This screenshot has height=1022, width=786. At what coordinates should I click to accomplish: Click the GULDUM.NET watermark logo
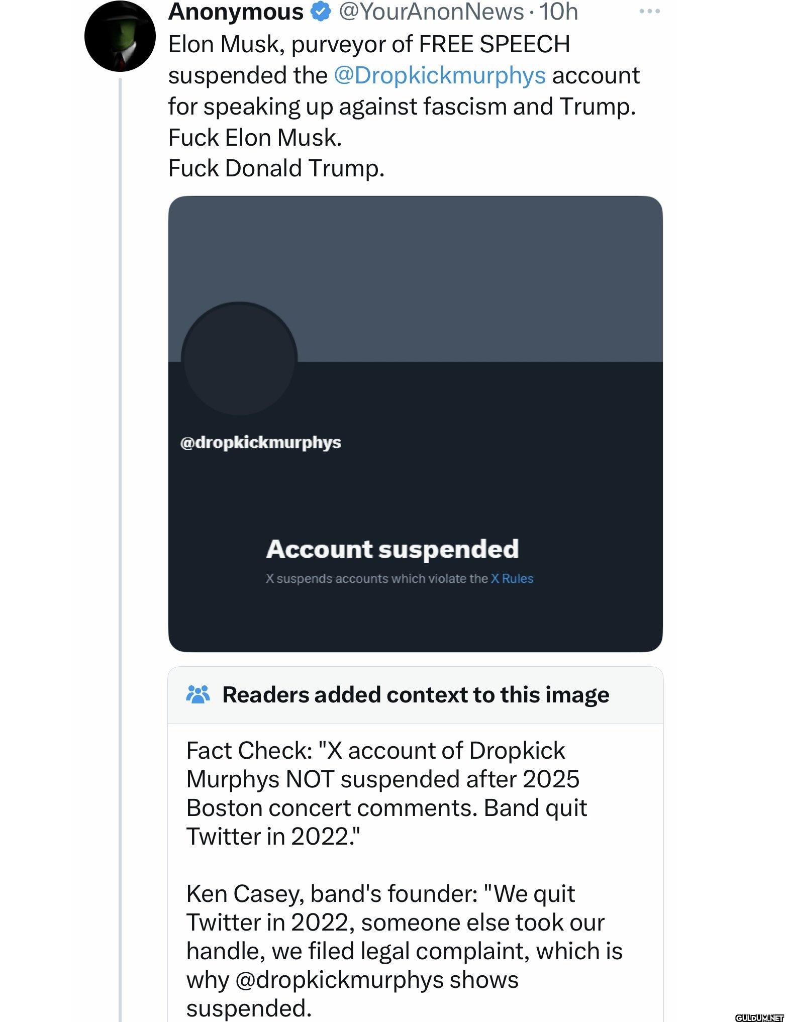(x=759, y=1017)
